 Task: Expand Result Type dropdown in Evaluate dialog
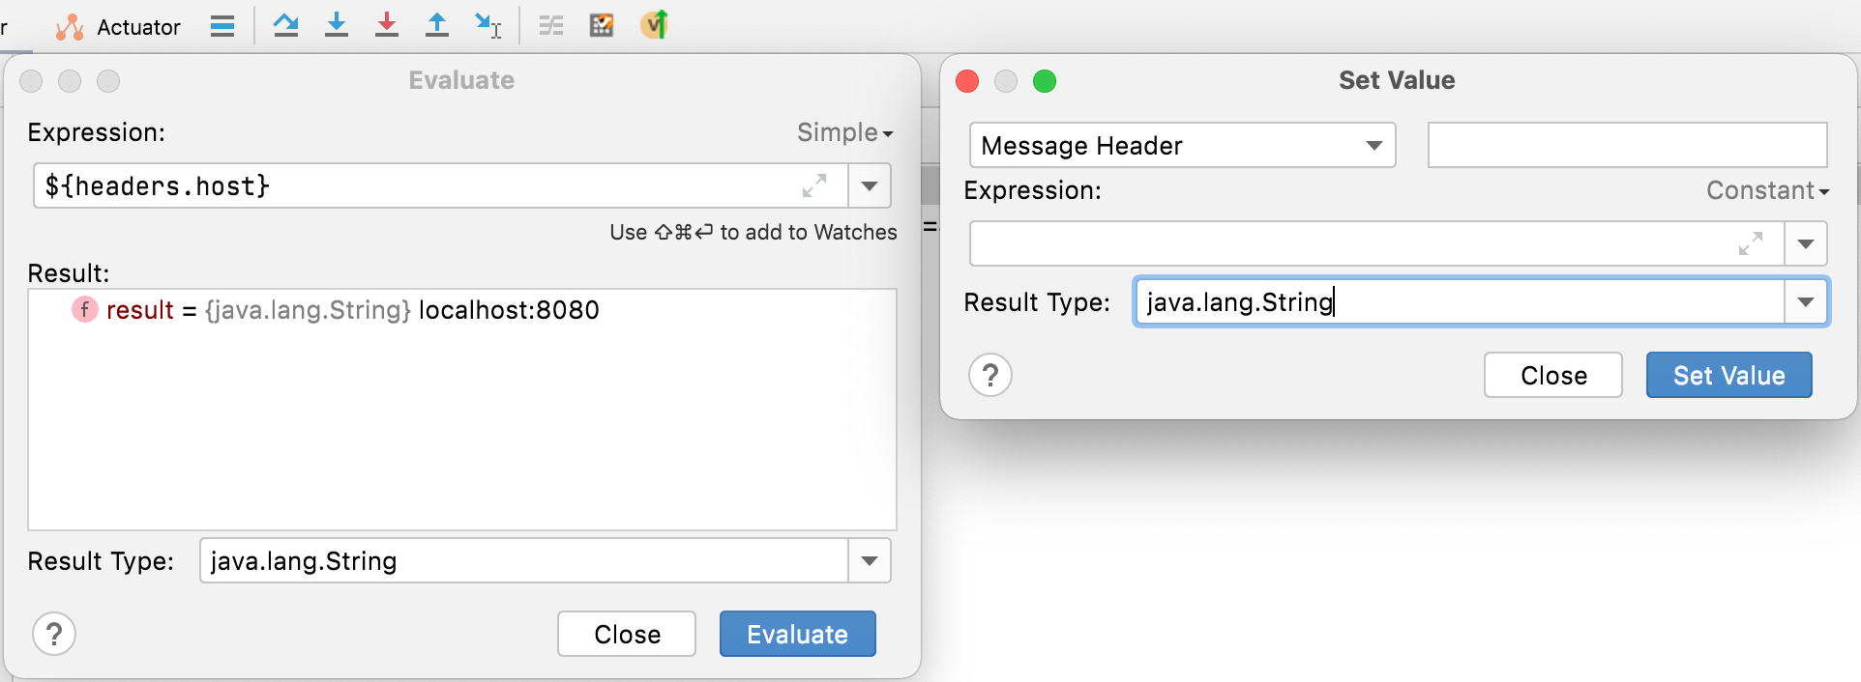point(870,561)
